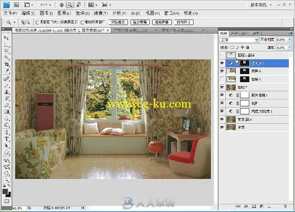The image size is (295, 212).
Task: Hide the selected adjustment layer's eye
Action: point(222,63)
